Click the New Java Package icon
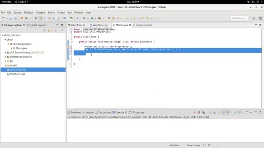The image size is (264, 148). (x=22, y=18)
